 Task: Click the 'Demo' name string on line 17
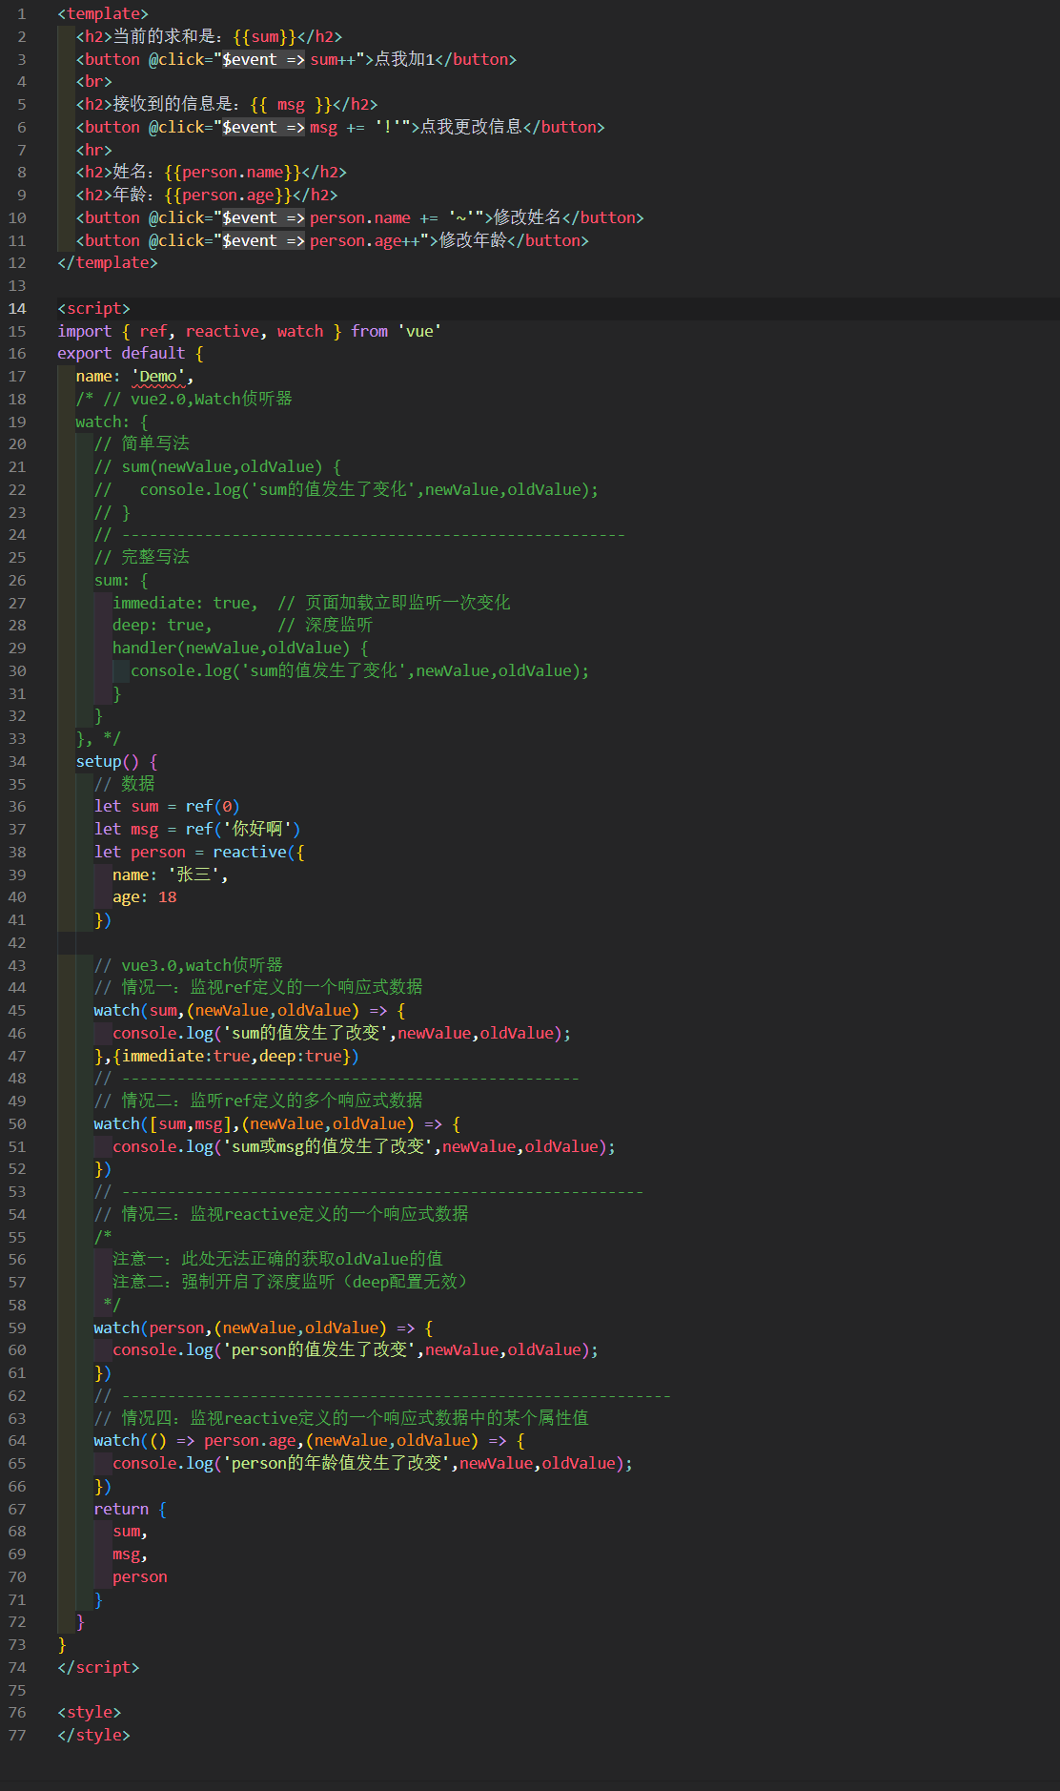[158, 376]
